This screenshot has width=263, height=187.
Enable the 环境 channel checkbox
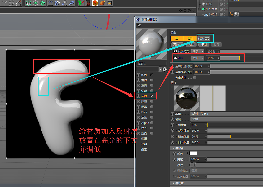152,101
